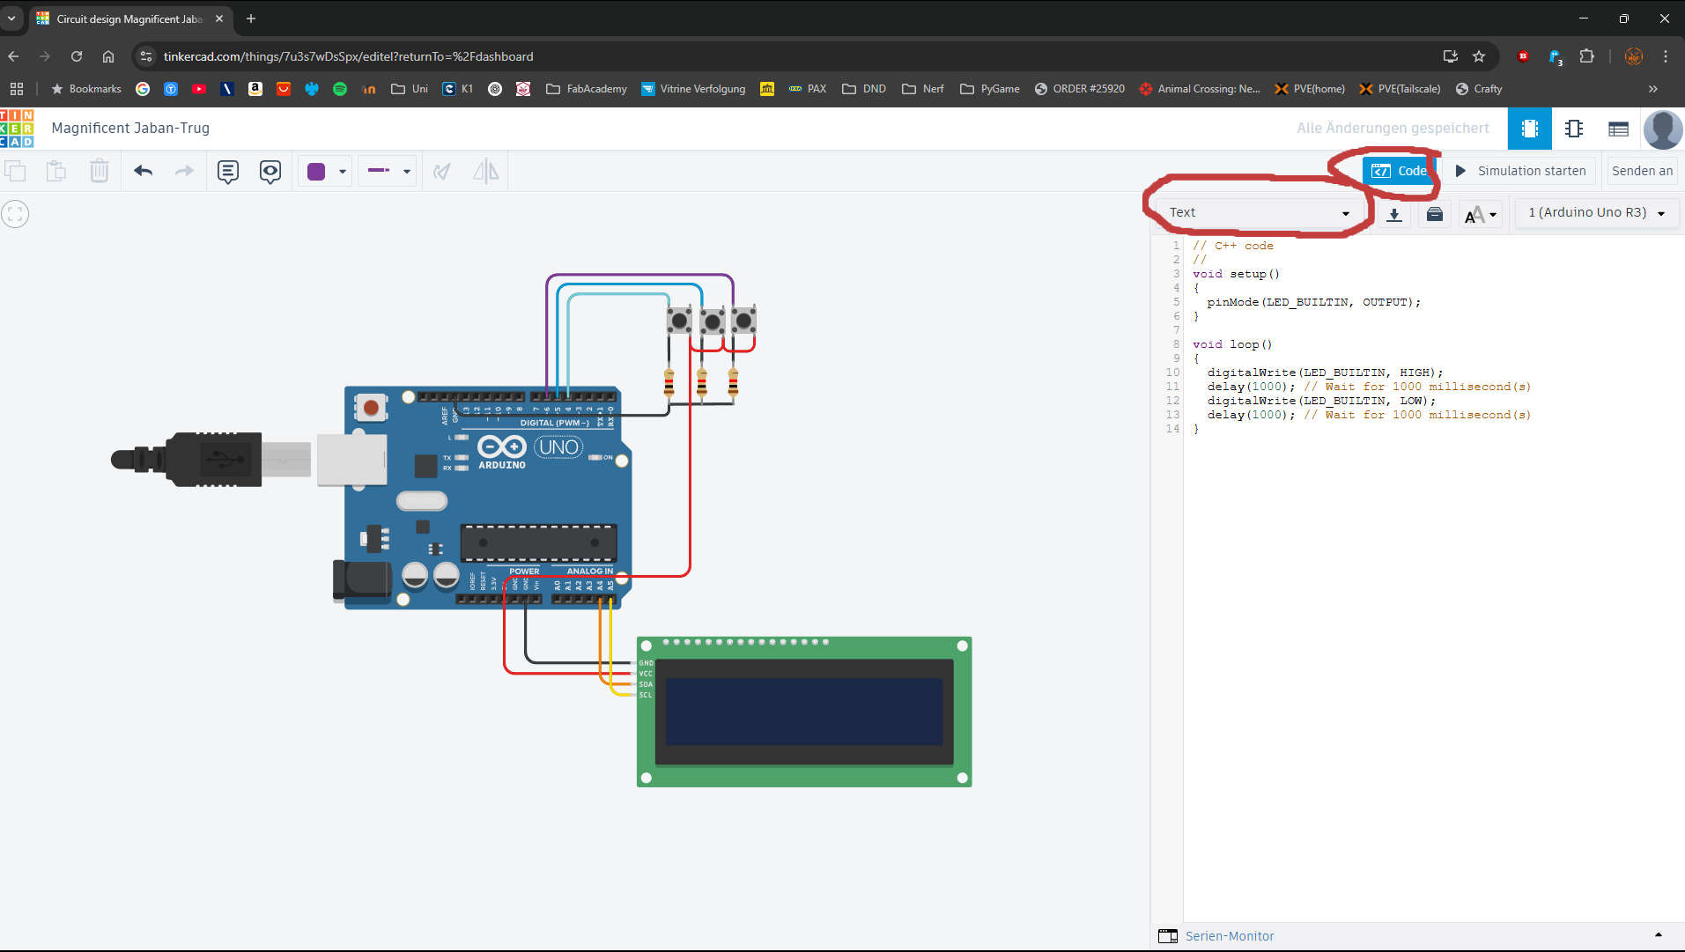Viewport: 1685px width, 952px height.
Task: Click the Mirror component icon
Action: point(486,171)
